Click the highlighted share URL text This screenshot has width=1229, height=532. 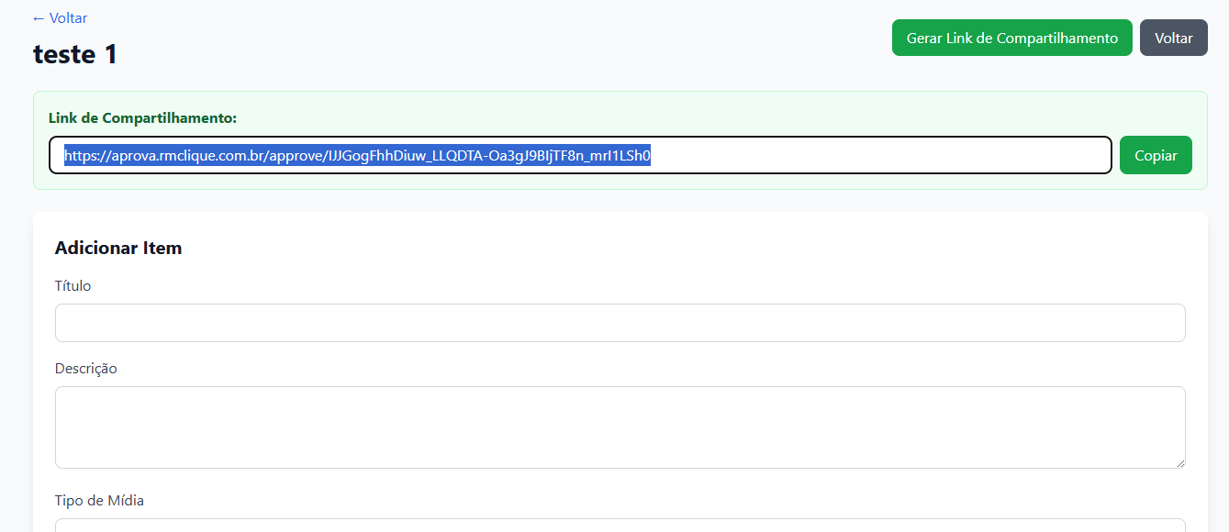[357, 156]
